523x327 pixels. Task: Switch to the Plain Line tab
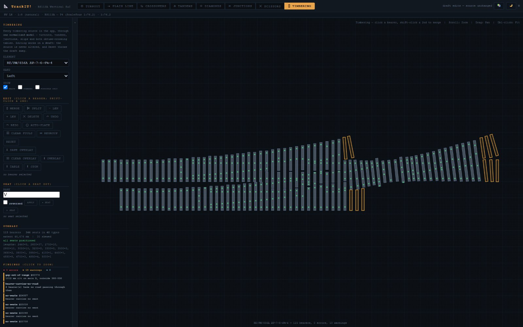pyautogui.click(x=120, y=6)
